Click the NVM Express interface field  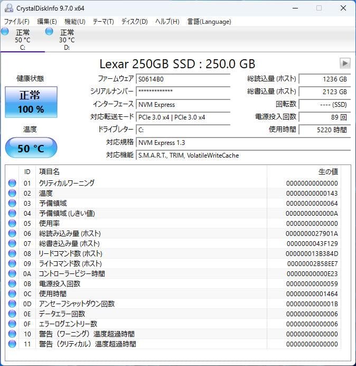coord(183,104)
